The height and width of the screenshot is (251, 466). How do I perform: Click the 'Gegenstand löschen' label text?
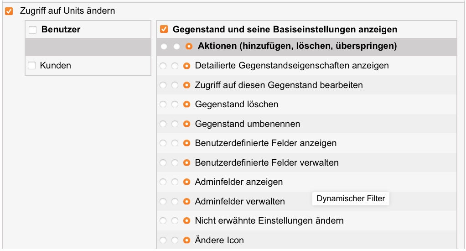(x=236, y=105)
